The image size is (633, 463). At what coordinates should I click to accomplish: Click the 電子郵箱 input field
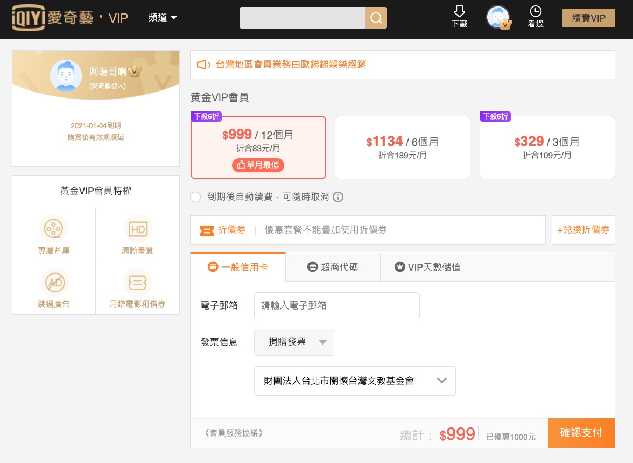pyautogui.click(x=337, y=306)
